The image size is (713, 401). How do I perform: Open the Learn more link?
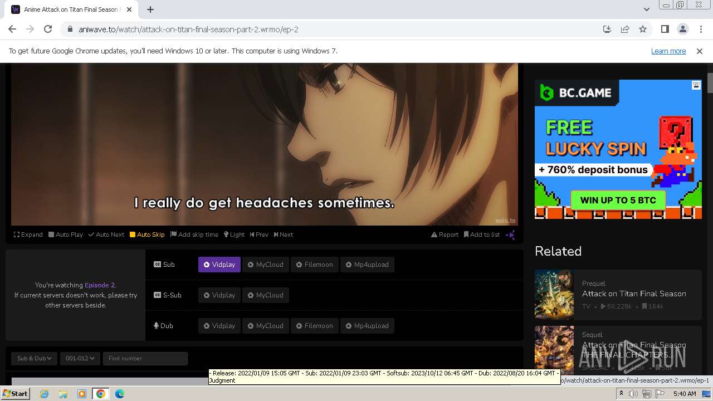point(668,51)
